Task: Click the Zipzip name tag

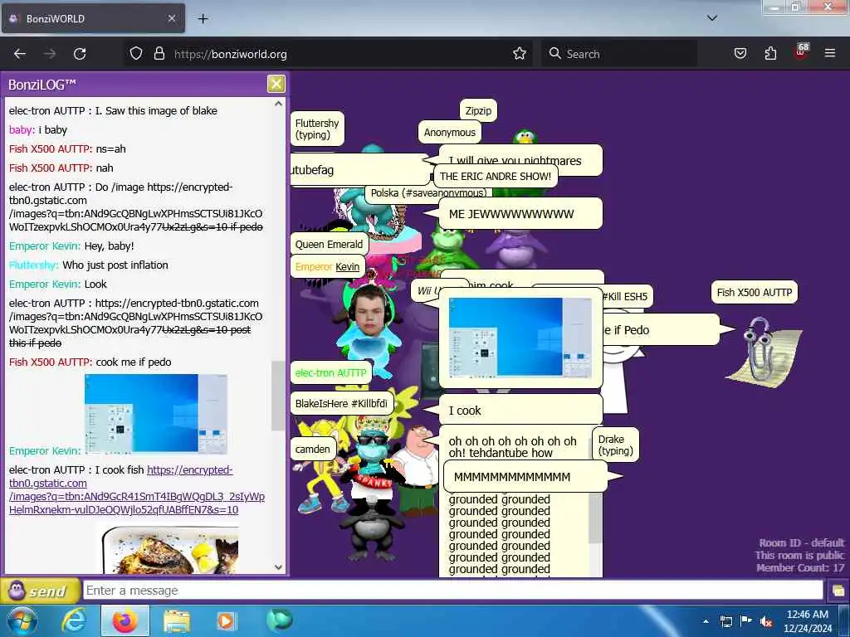Action: coord(478,110)
